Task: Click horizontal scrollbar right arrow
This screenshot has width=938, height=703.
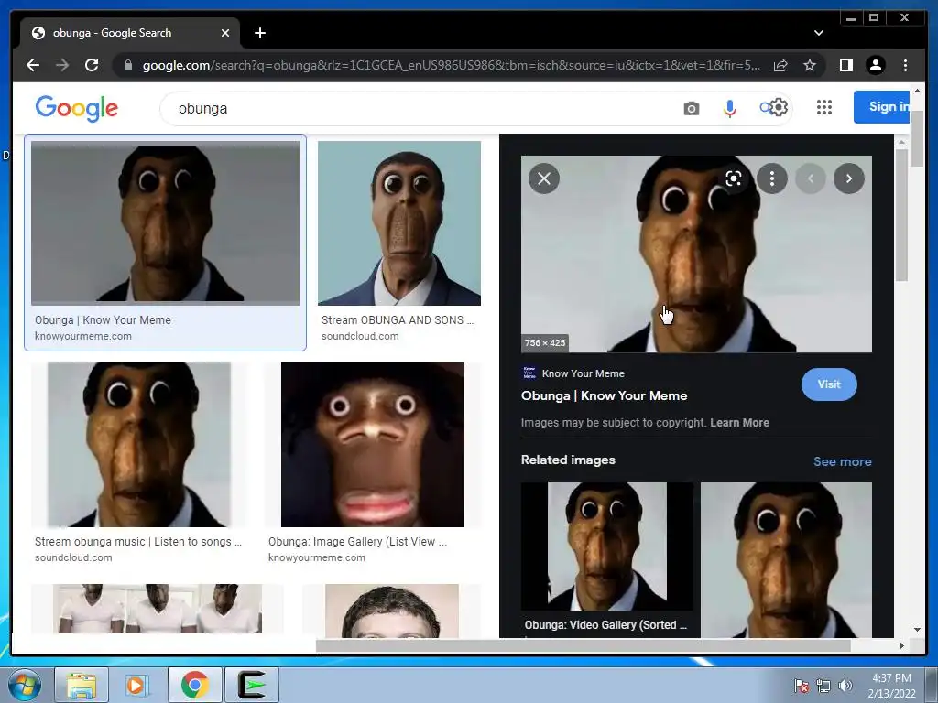Action: point(901,645)
